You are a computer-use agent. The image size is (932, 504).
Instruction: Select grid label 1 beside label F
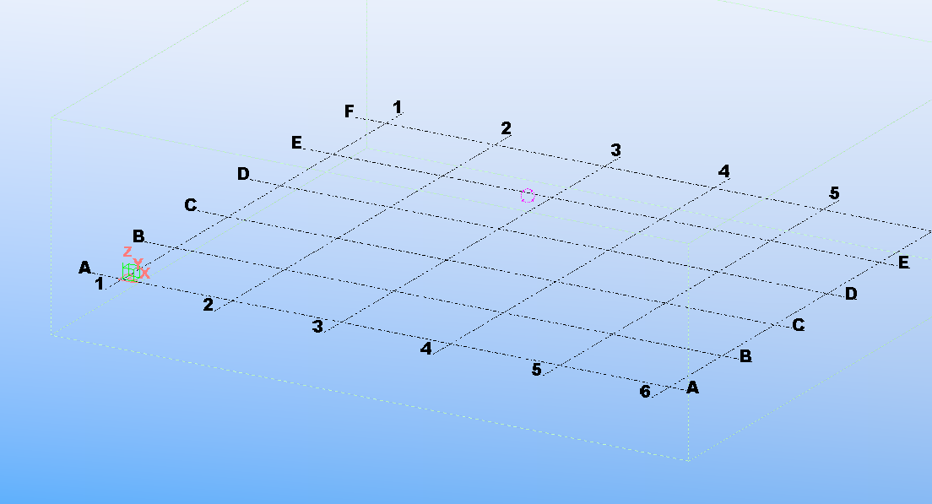(397, 107)
